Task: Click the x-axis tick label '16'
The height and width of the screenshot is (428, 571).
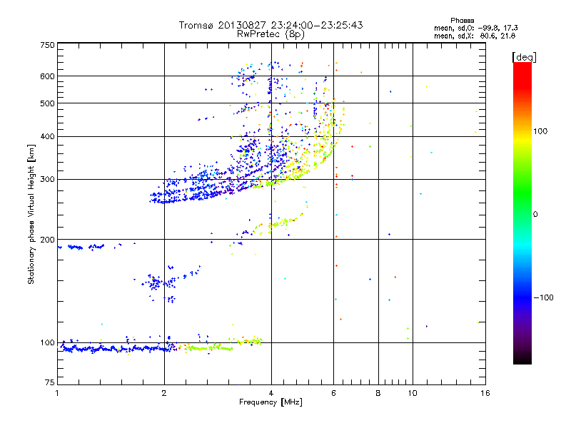Action: tap(485, 393)
